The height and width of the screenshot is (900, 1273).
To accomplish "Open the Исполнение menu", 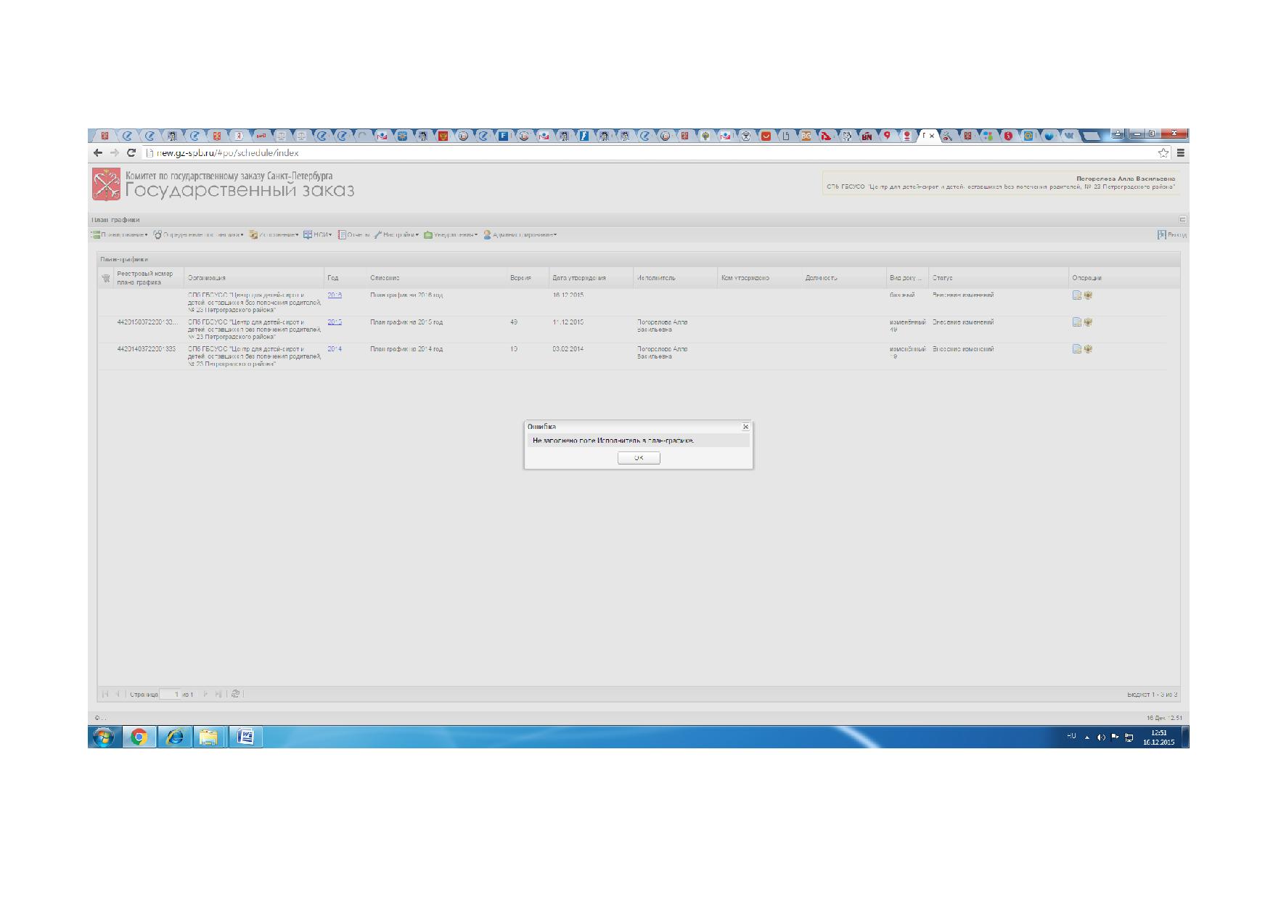I will [274, 235].
